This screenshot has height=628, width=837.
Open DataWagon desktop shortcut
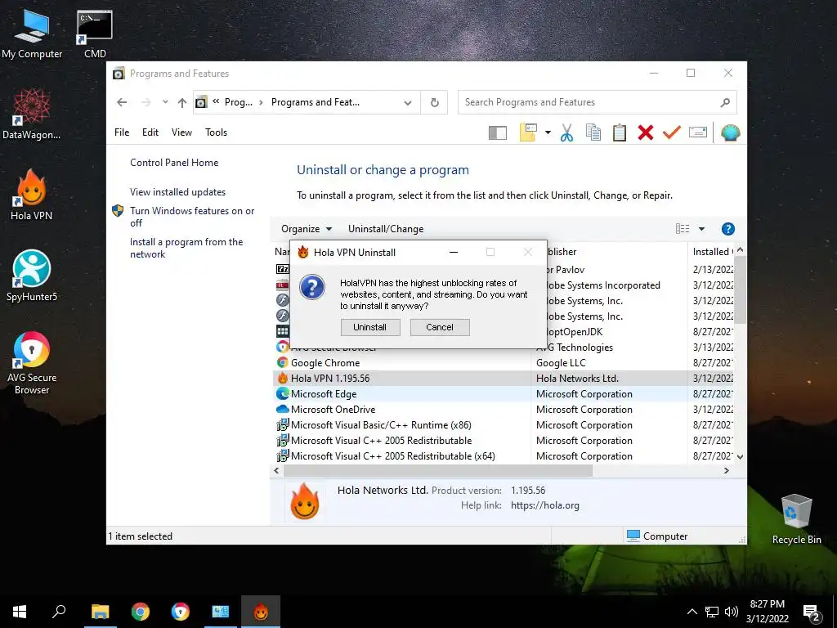coord(32,114)
